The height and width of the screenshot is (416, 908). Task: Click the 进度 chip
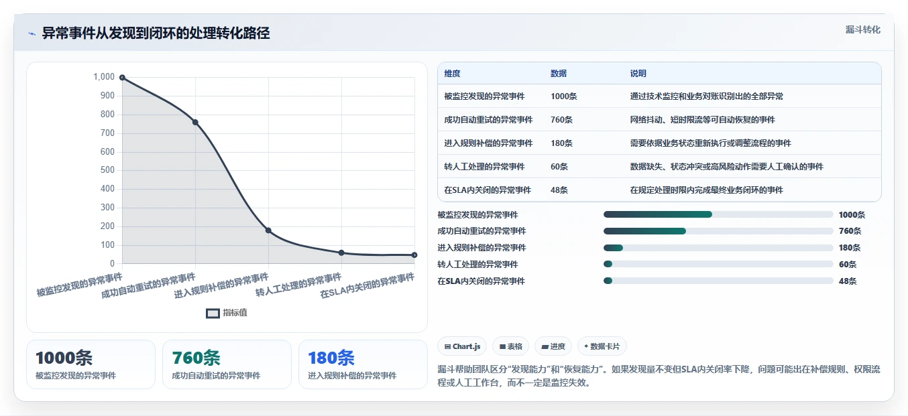(x=553, y=346)
